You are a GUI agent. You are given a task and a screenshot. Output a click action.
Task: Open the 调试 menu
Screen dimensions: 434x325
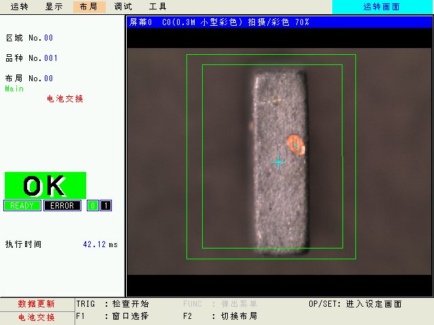(123, 7)
